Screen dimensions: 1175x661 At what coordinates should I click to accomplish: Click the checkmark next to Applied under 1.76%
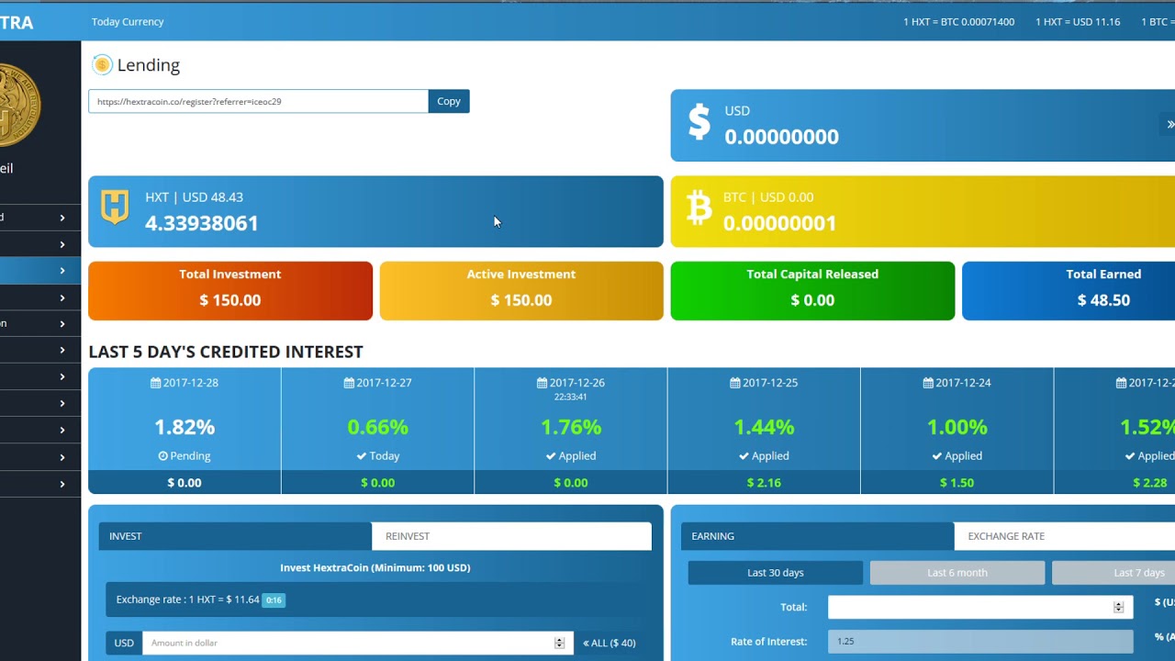click(x=551, y=456)
